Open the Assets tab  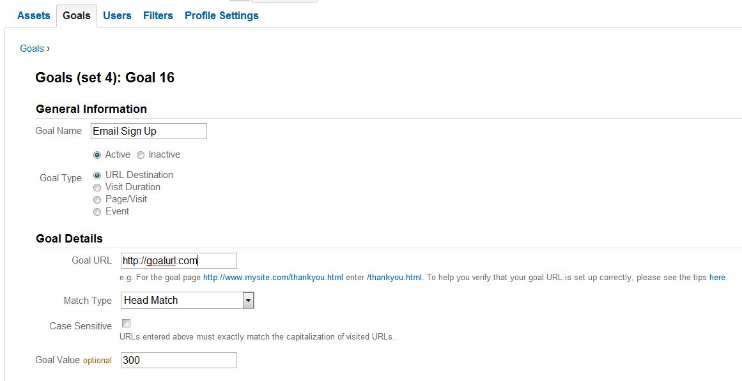click(33, 15)
